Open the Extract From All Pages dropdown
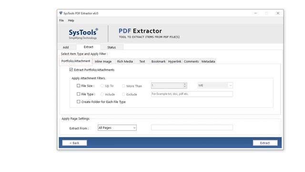Image resolution: width=305 pixels, height=172 pixels. tap(117, 128)
